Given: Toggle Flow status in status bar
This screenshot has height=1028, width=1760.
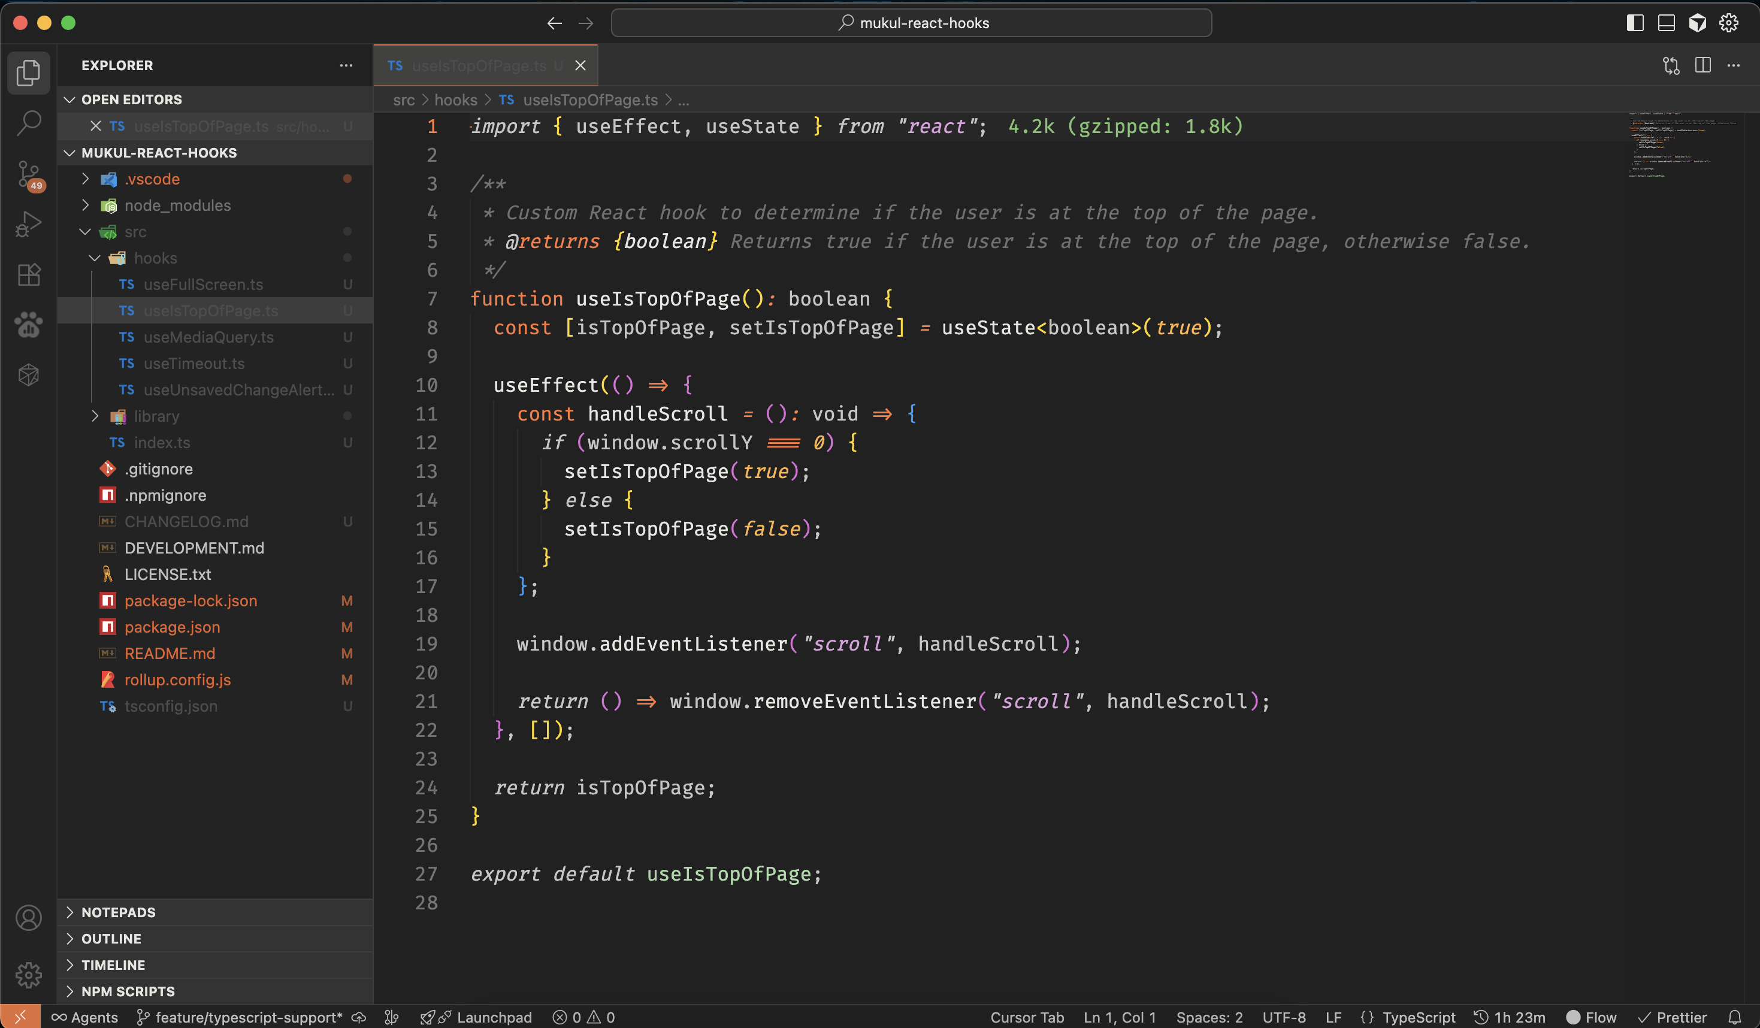Looking at the screenshot, I should [x=1592, y=1017].
